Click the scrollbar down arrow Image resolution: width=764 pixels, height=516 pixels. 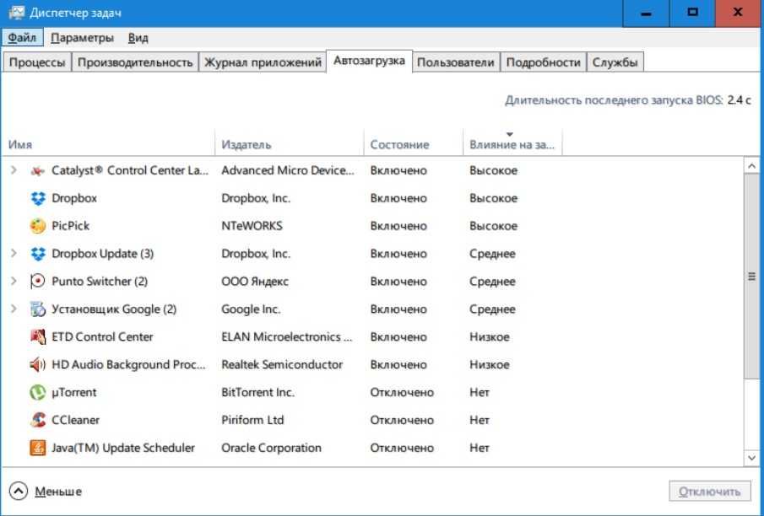751,457
